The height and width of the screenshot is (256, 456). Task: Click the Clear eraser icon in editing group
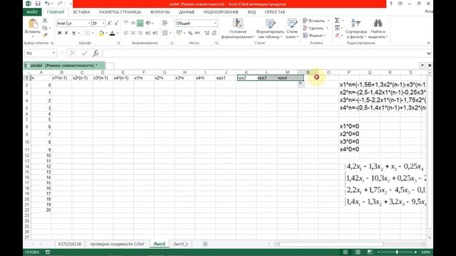(x=337, y=36)
